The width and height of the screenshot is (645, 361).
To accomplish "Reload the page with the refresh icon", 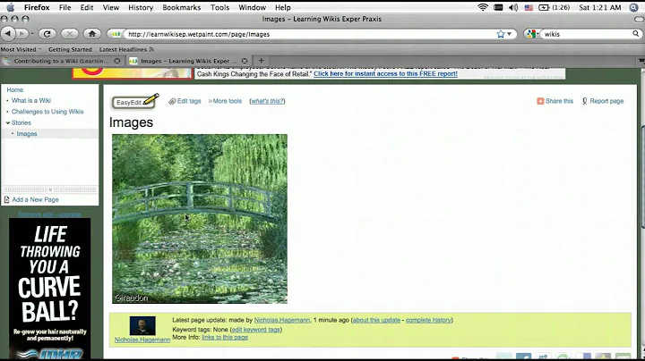I will 47,34.
